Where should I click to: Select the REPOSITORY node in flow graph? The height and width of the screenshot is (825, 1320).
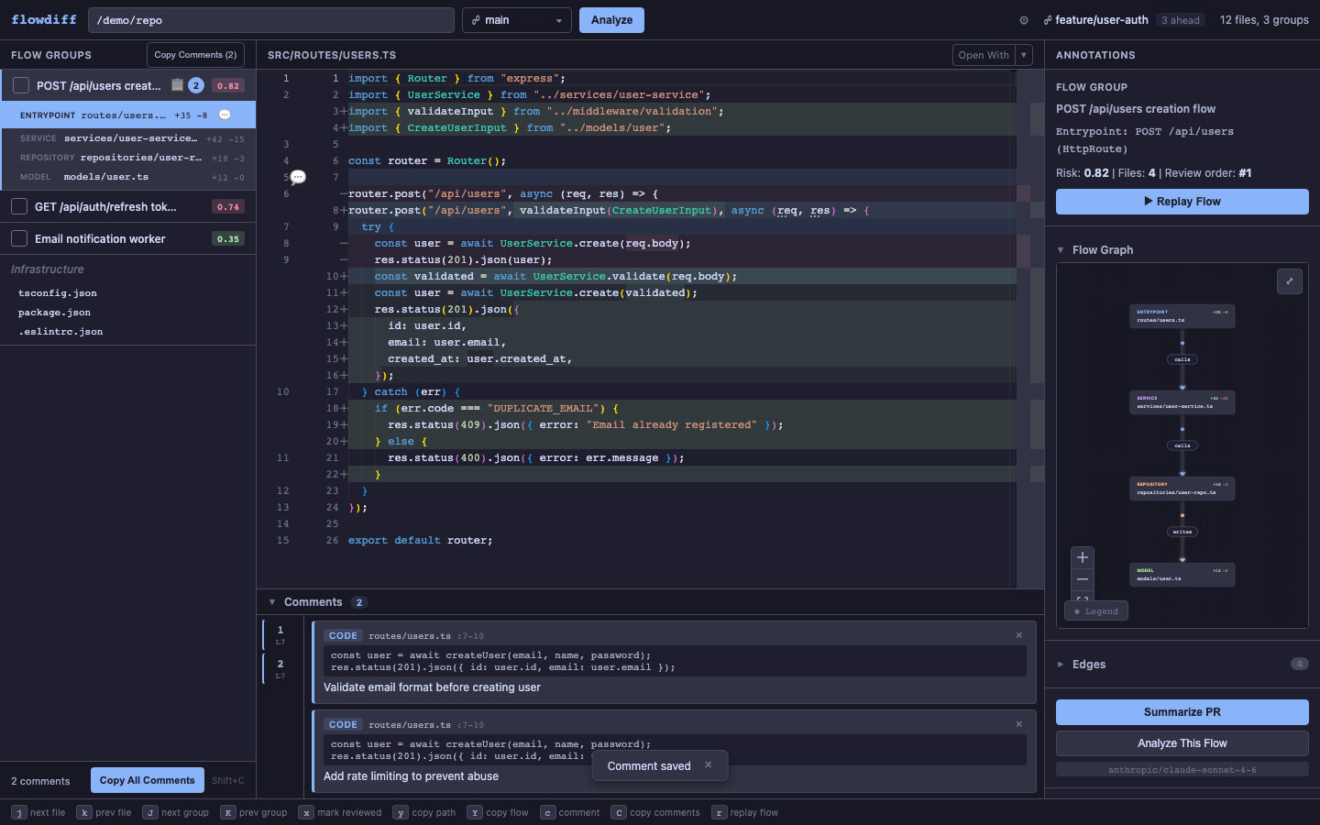[x=1182, y=489]
